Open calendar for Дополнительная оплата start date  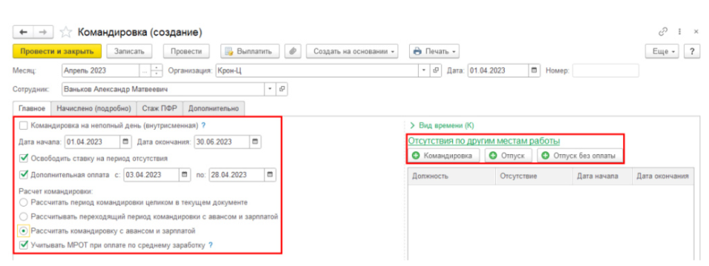(185, 174)
